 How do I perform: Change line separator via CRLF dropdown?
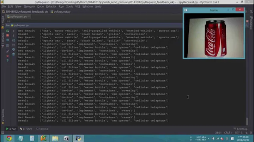coord(228,133)
